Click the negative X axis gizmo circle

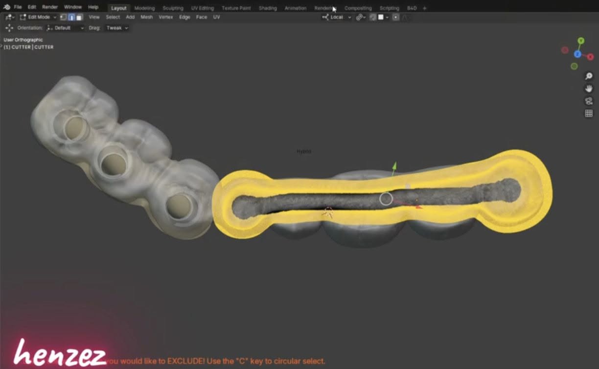pos(565,50)
